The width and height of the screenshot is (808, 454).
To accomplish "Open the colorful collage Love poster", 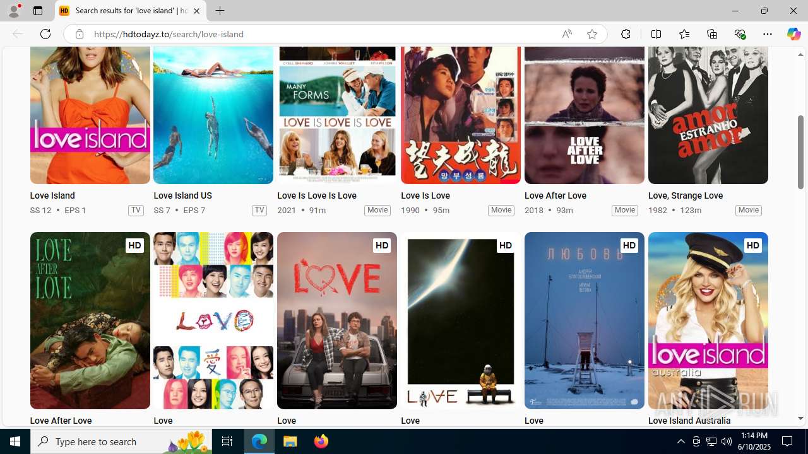I will (x=213, y=320).
